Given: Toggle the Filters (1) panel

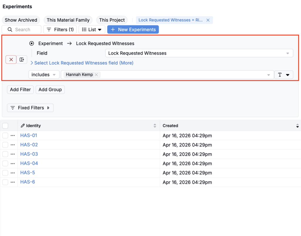Looking at the screenshot, I should pyautogui.click(x=60, y=30).
